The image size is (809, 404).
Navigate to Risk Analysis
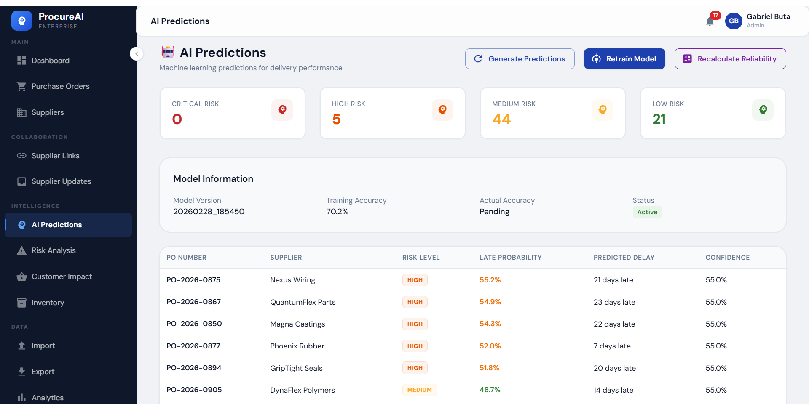coord(54,250)
